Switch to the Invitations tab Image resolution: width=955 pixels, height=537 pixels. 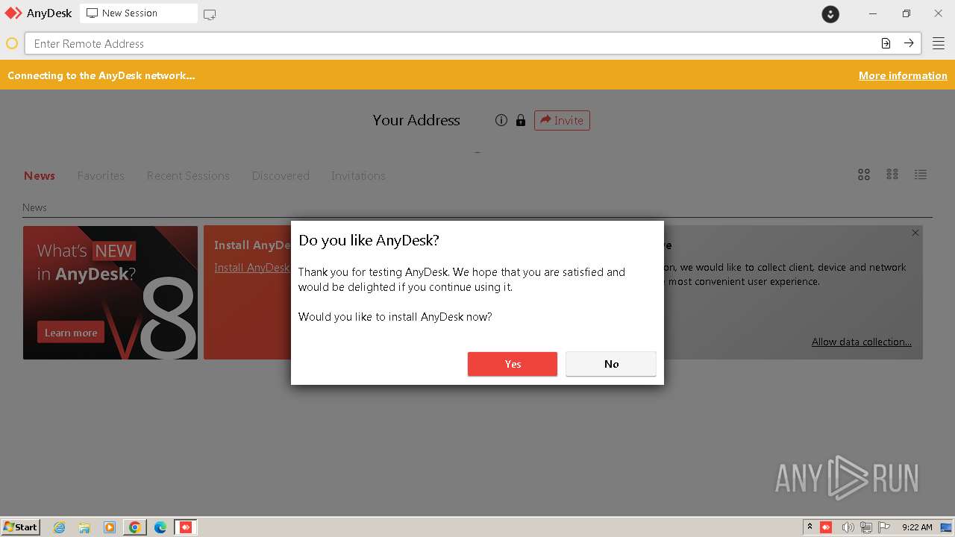[358, 176]
